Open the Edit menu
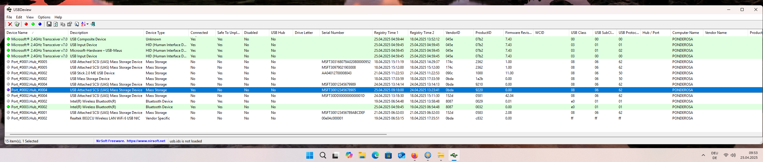The image size is (763, 162). pos(19,17)
